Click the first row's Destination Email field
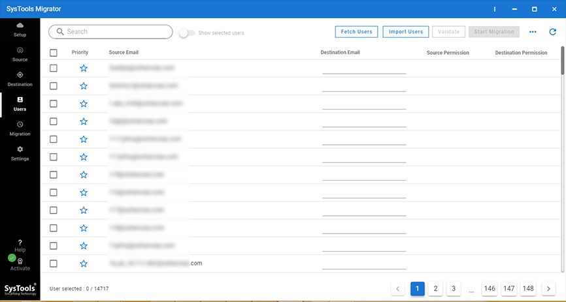The height and width of the screenshot is (302, 566). [364, 69]
